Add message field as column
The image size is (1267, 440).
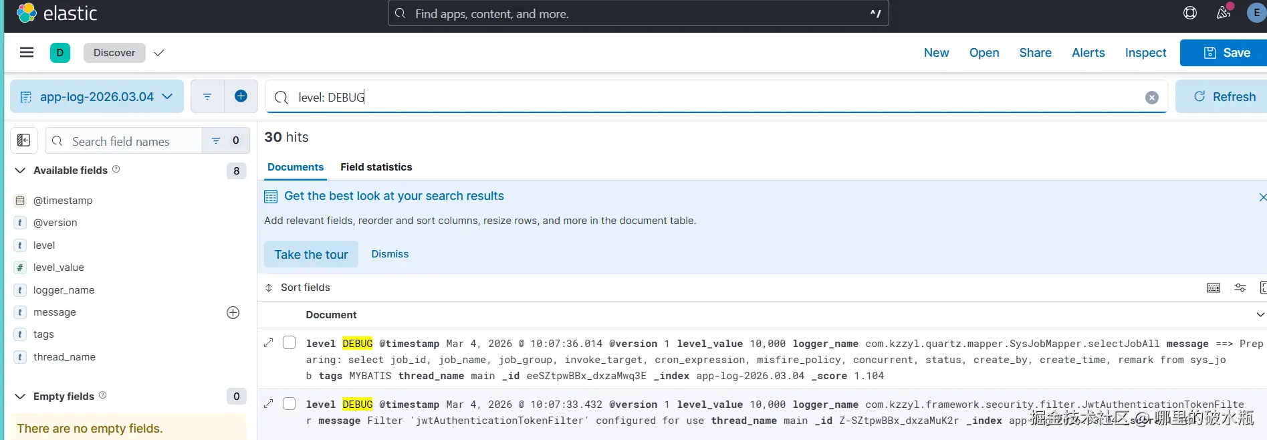tap(233, 312)
